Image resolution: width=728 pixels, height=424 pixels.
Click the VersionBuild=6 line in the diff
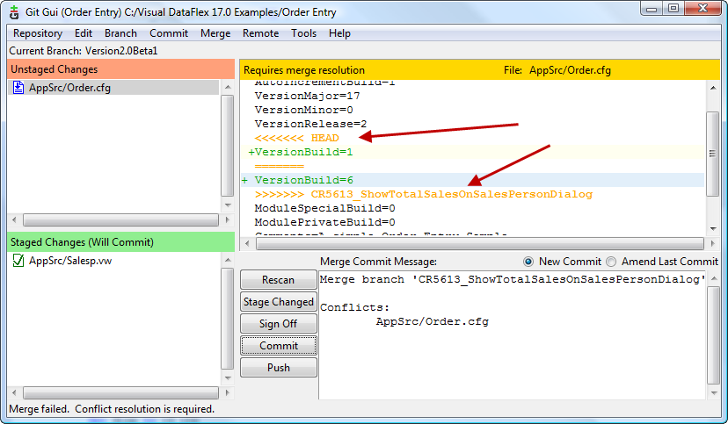point(303,180)
